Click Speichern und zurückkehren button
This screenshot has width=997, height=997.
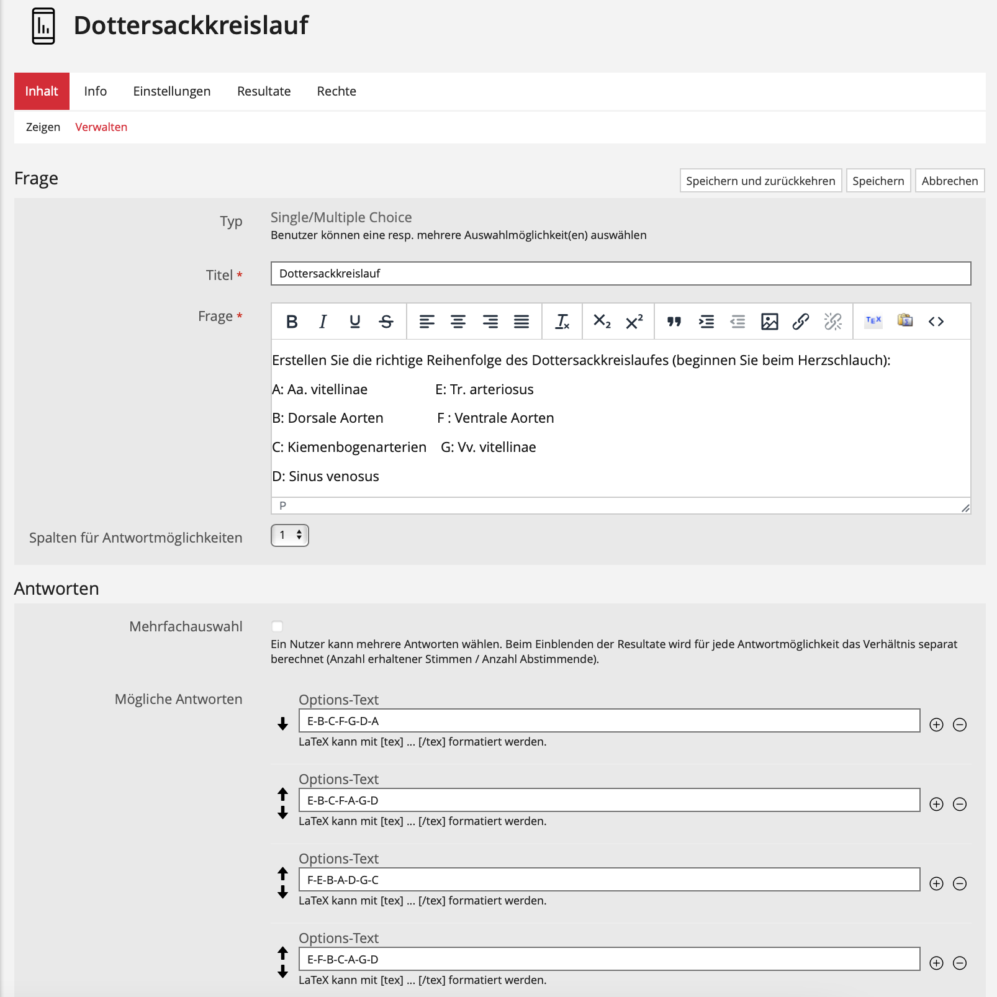tap(760, 181)
